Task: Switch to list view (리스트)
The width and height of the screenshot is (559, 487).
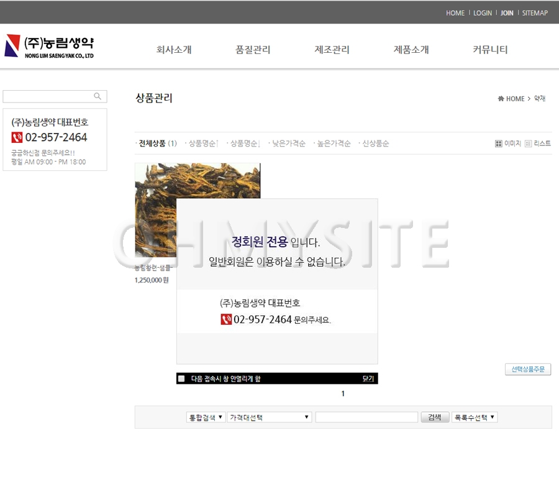Action: click(538, 143)
